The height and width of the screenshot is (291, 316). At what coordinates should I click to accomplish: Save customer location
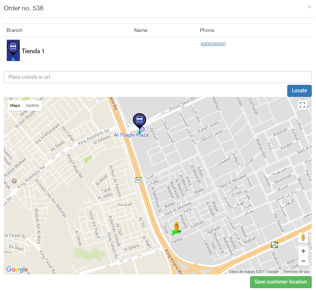pyautogui.click(x=281, y=282)
